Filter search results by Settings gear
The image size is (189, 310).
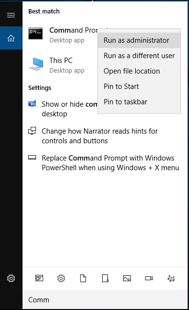point(61,278)
